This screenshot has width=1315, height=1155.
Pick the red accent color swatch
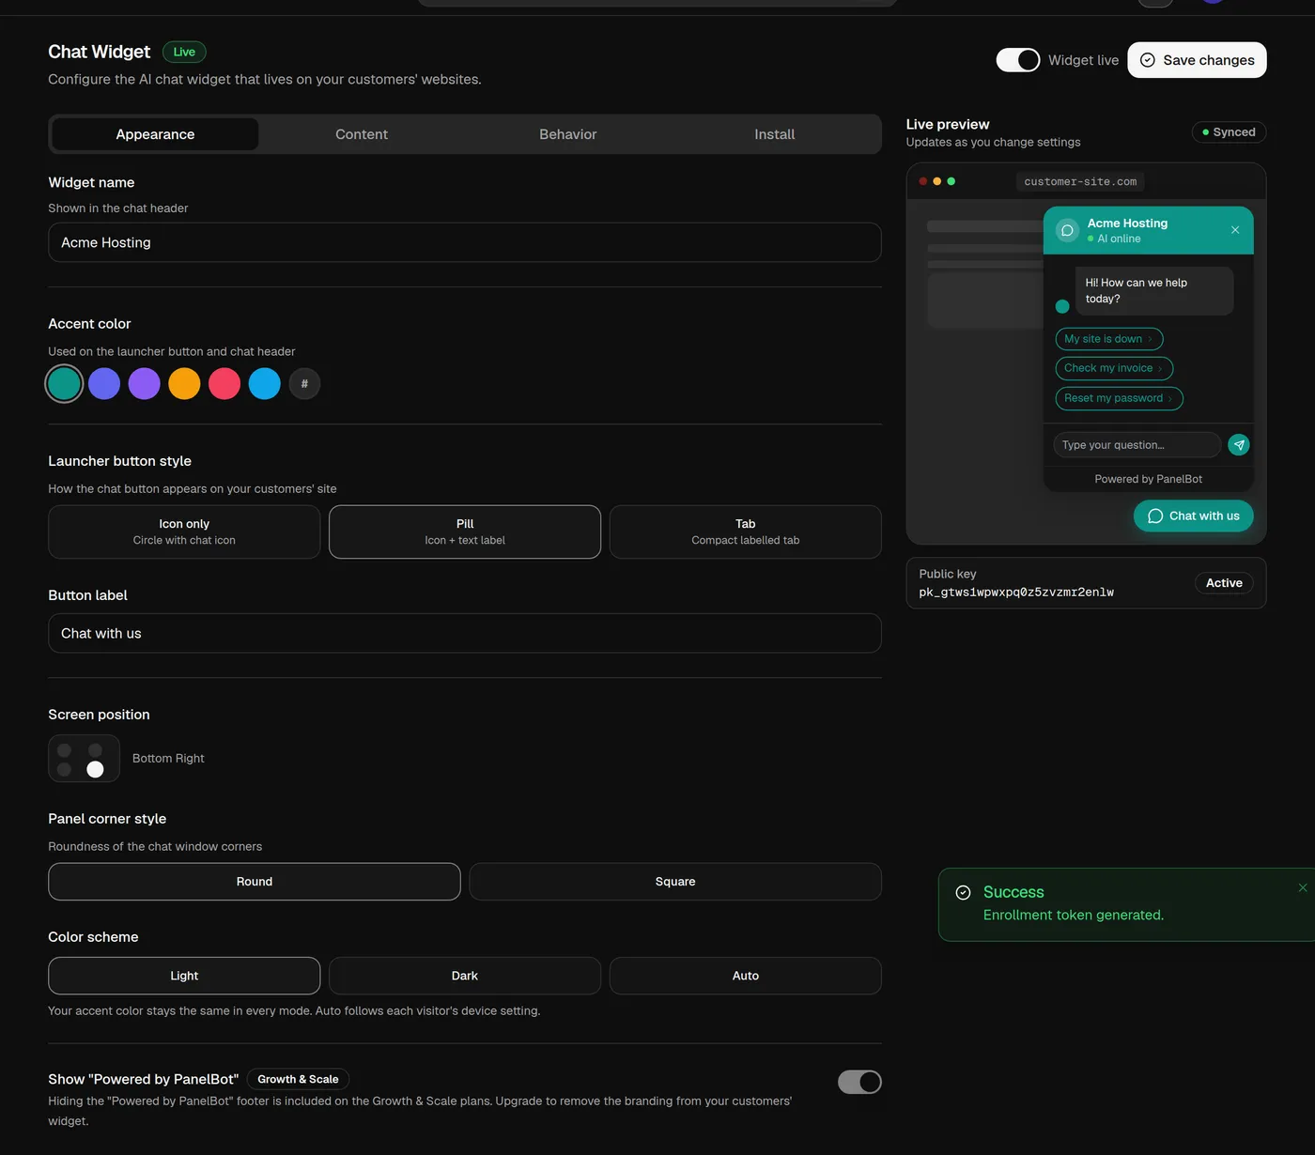tap(224, 384)
